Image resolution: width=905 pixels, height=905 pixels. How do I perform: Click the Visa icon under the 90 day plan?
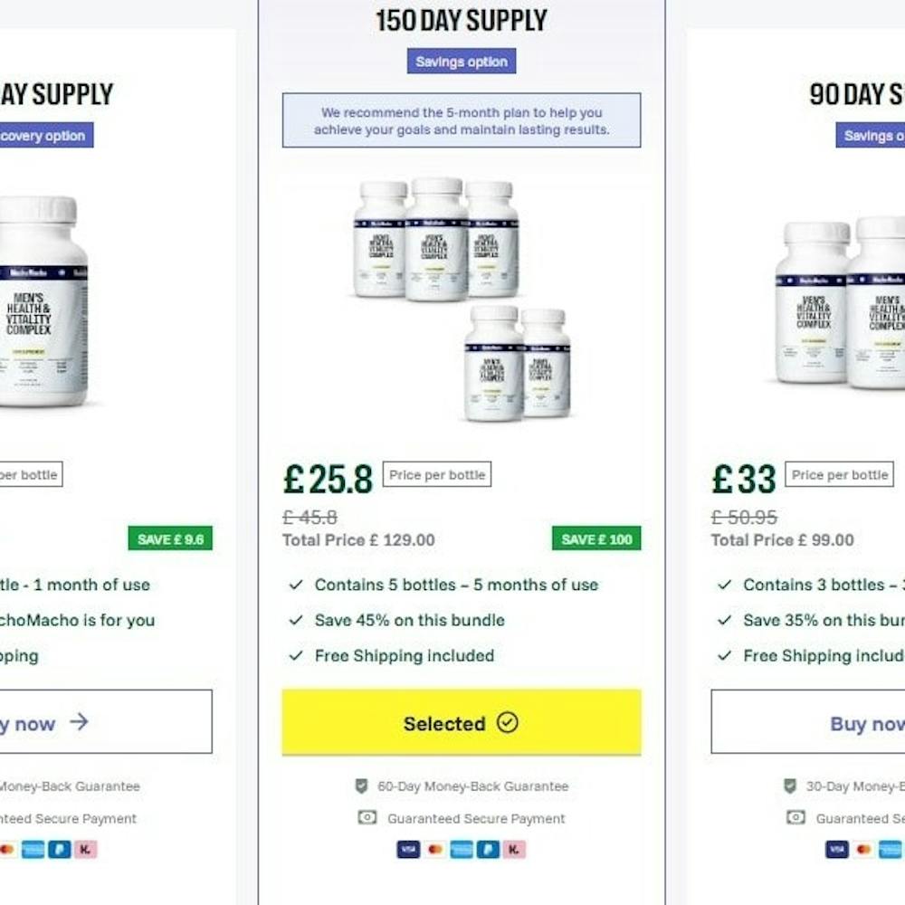tap(837, 850)
